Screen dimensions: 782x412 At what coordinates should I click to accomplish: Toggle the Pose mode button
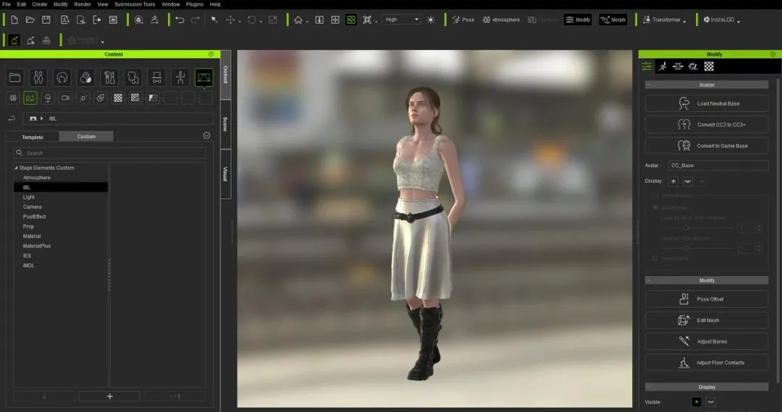pos(463,20)
